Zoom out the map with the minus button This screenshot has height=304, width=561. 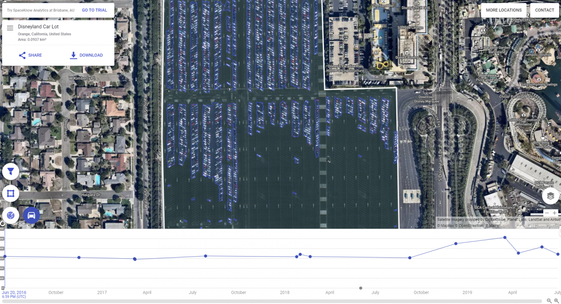coord(547,213)
